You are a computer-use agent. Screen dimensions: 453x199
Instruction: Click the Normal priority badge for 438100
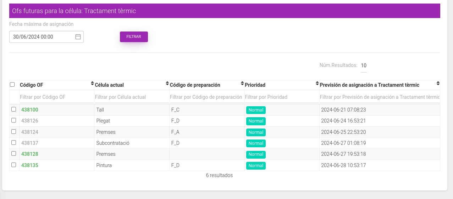(x=256, y=110)
